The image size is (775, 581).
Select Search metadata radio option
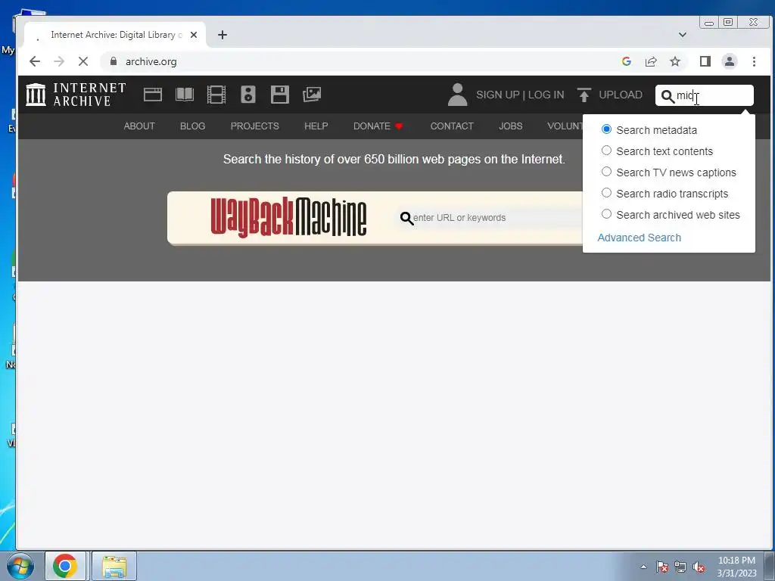(x=606, y=129)
